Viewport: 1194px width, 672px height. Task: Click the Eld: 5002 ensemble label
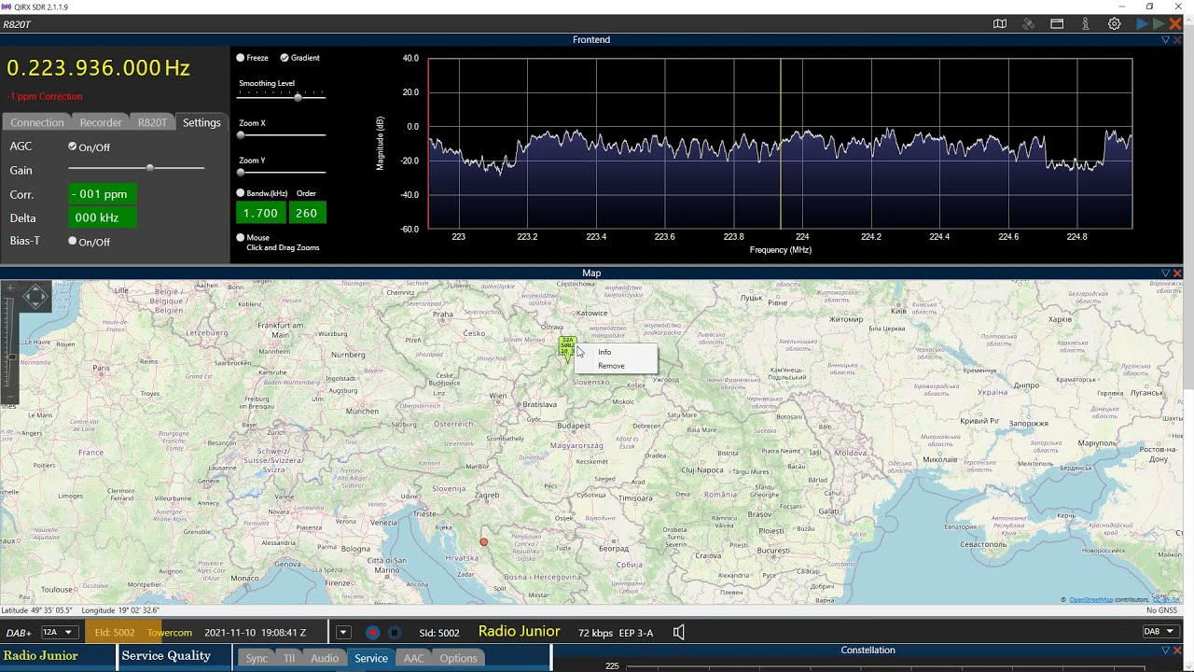[x=115, y=633]
